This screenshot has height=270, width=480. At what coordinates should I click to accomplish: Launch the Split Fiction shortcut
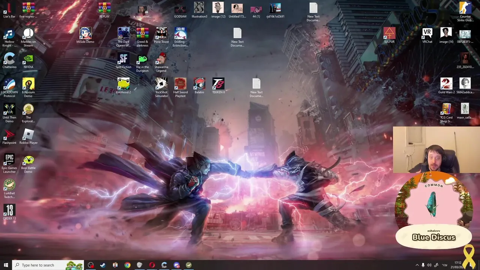coord(123,61)
